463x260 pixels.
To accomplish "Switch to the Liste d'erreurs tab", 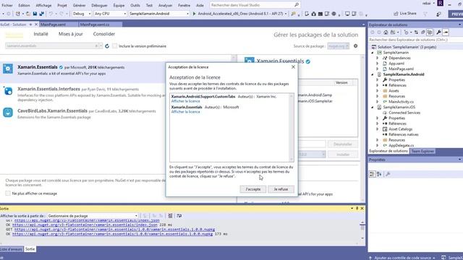I will [x=12, y=249].
